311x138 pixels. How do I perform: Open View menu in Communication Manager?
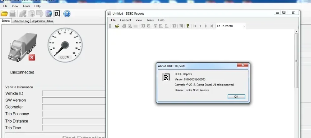(x=15, y=6)
